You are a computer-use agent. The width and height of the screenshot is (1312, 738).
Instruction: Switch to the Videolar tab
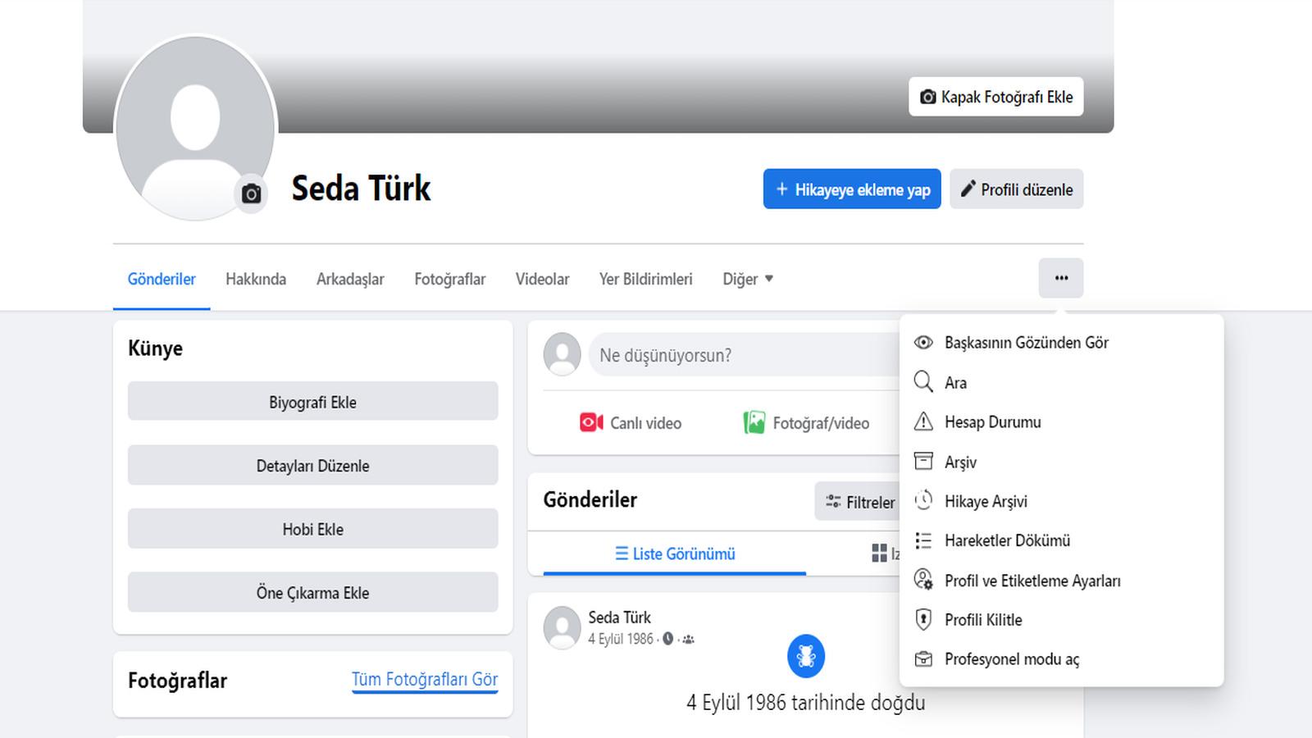pos(542,279)
